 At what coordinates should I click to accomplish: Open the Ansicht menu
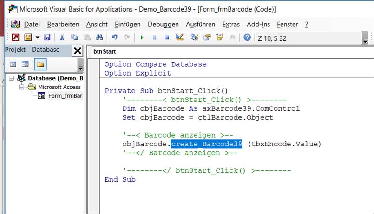click(97, 24)
